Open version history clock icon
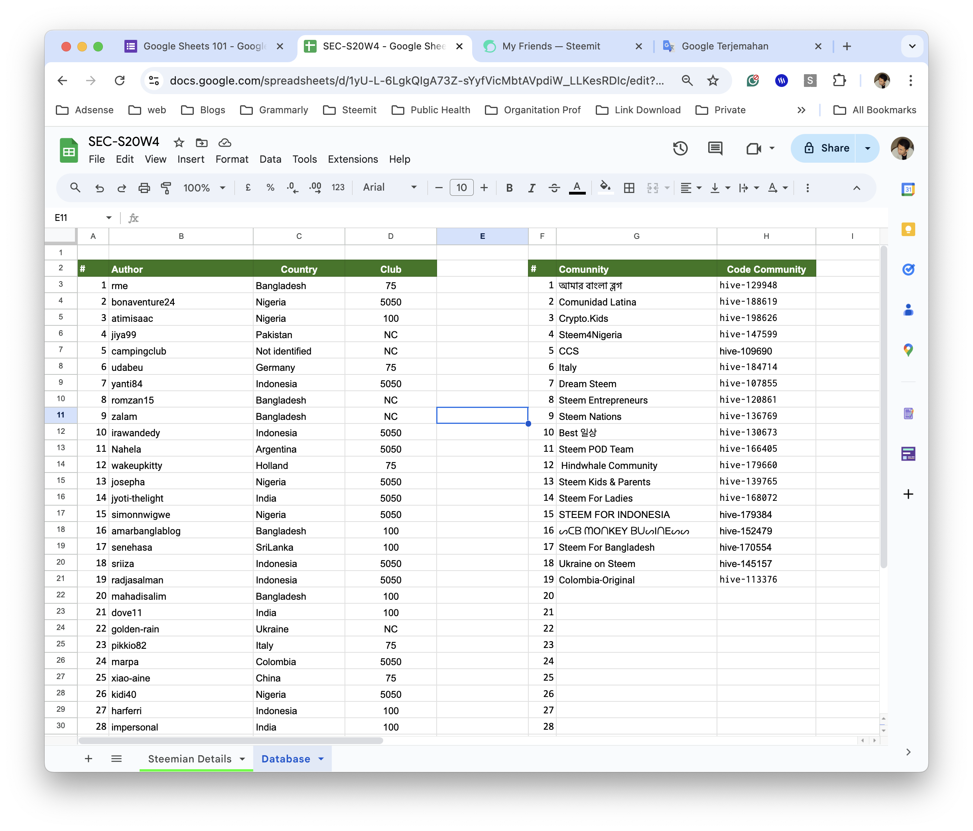 click(680, 148)
